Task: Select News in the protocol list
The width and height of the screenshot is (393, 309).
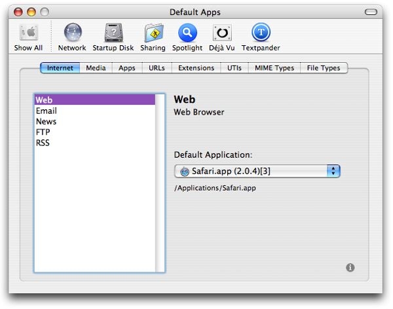Action: (95, 121)
